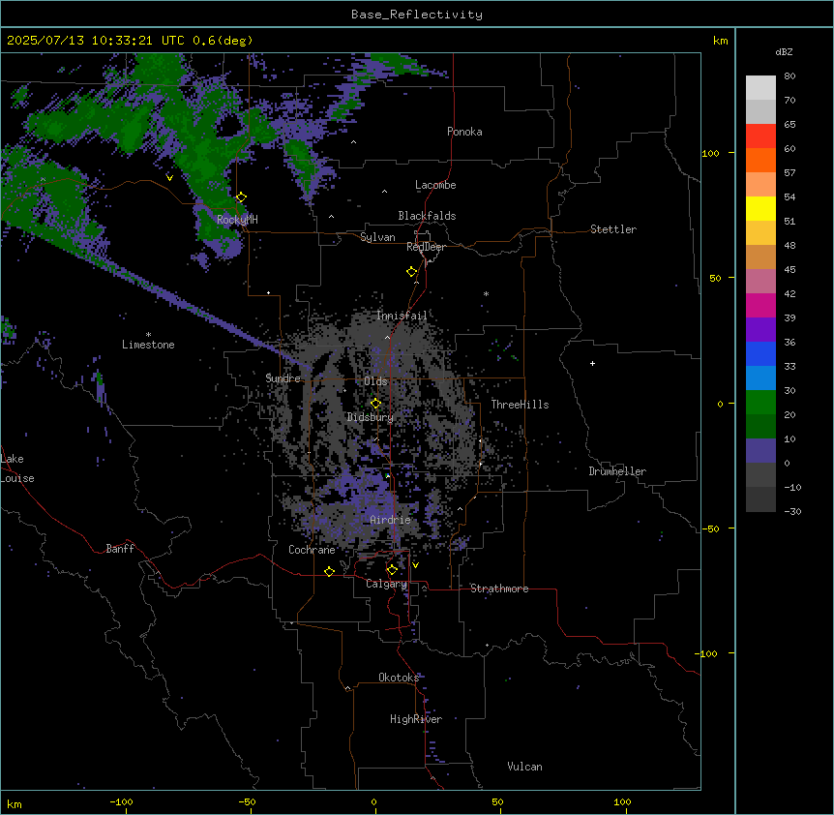Click the yellow 54 dBZ legend swatch
Screen dimensions: 834x815
point(760,208)
